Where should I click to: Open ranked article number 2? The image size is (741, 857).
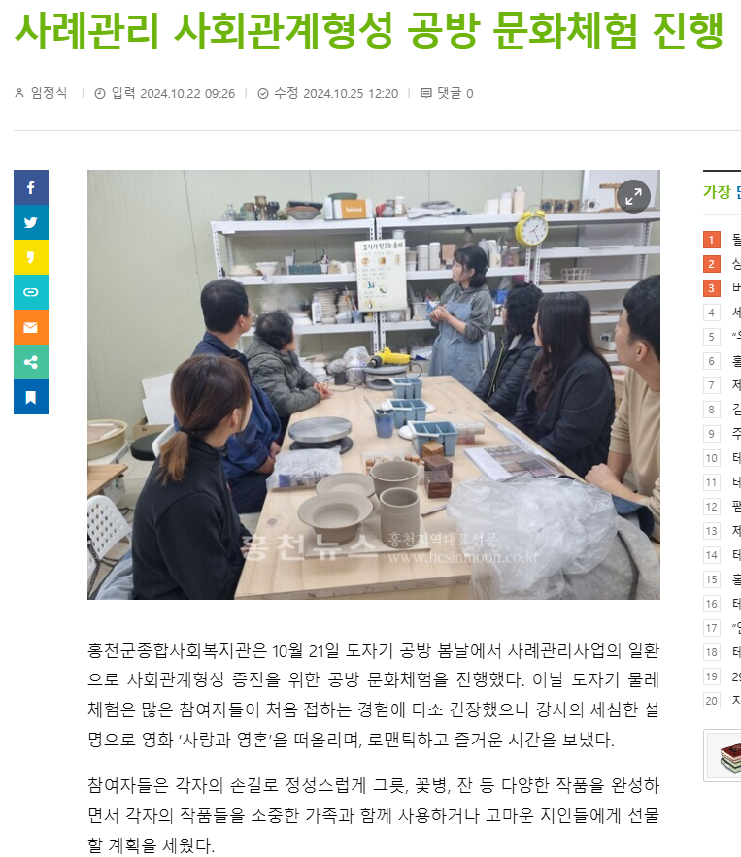(722, 264)
